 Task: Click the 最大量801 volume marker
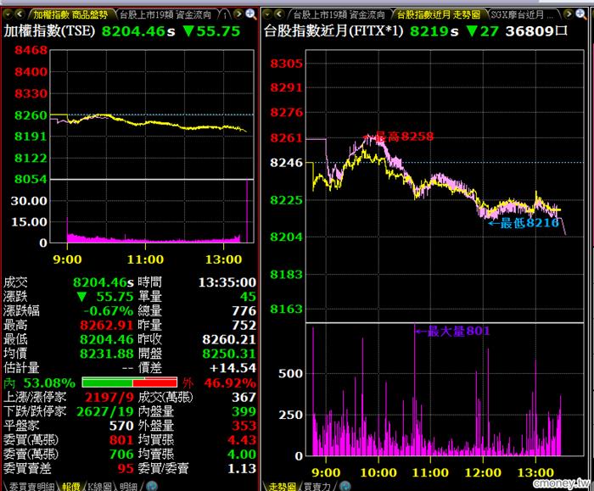(458, 331)
